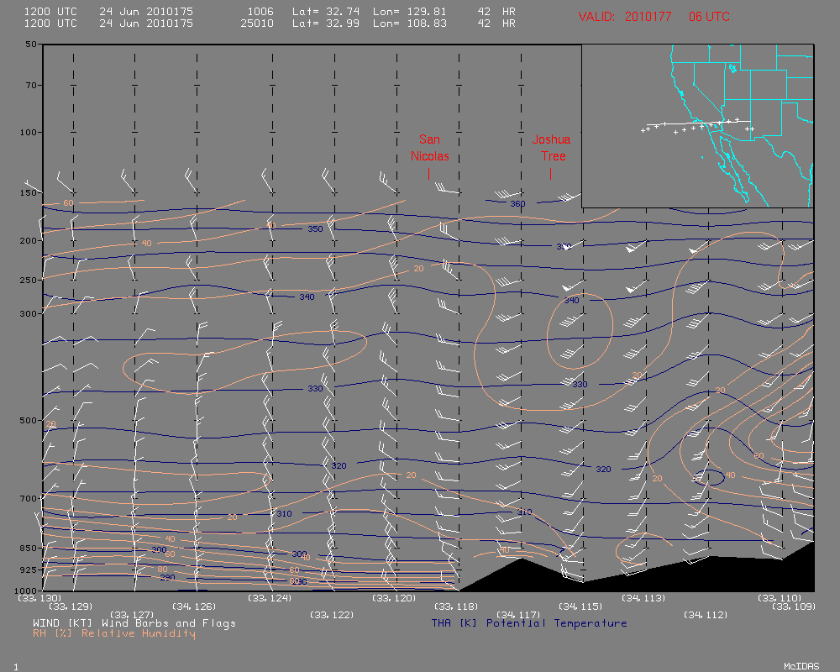Click the red VALID 2010177 06 UTC text
840x672 pixels.
(x=654, y=17)
